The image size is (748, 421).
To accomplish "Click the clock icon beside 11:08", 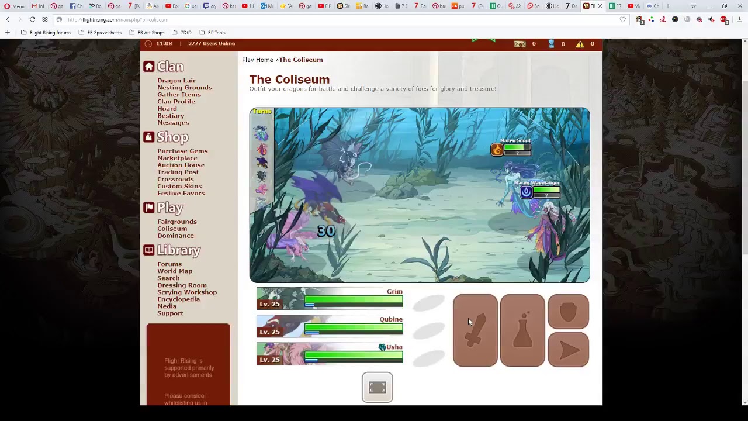I will tap(148, 43).
